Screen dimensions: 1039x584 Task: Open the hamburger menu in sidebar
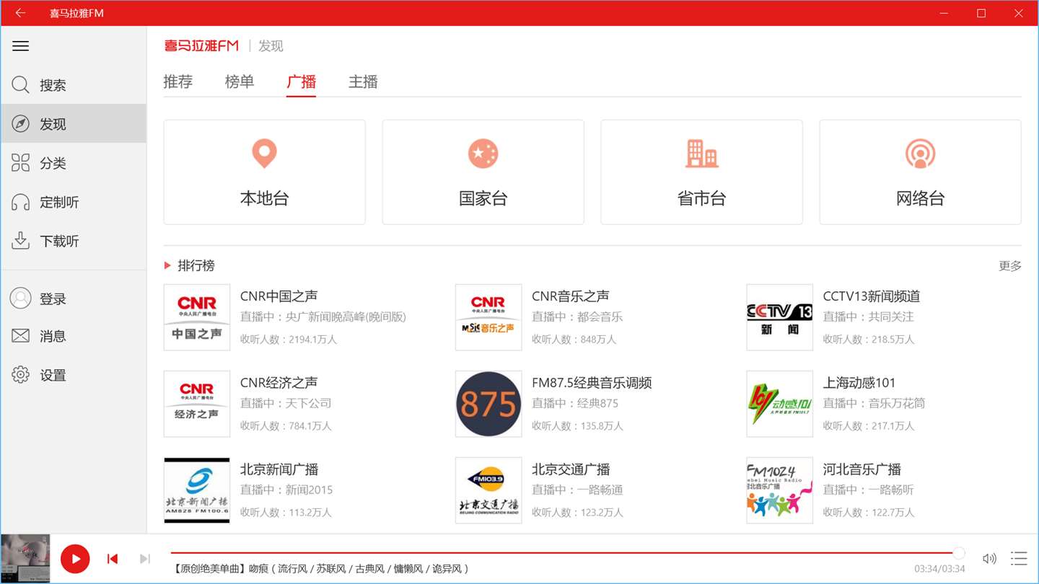(x=21, y=46)
